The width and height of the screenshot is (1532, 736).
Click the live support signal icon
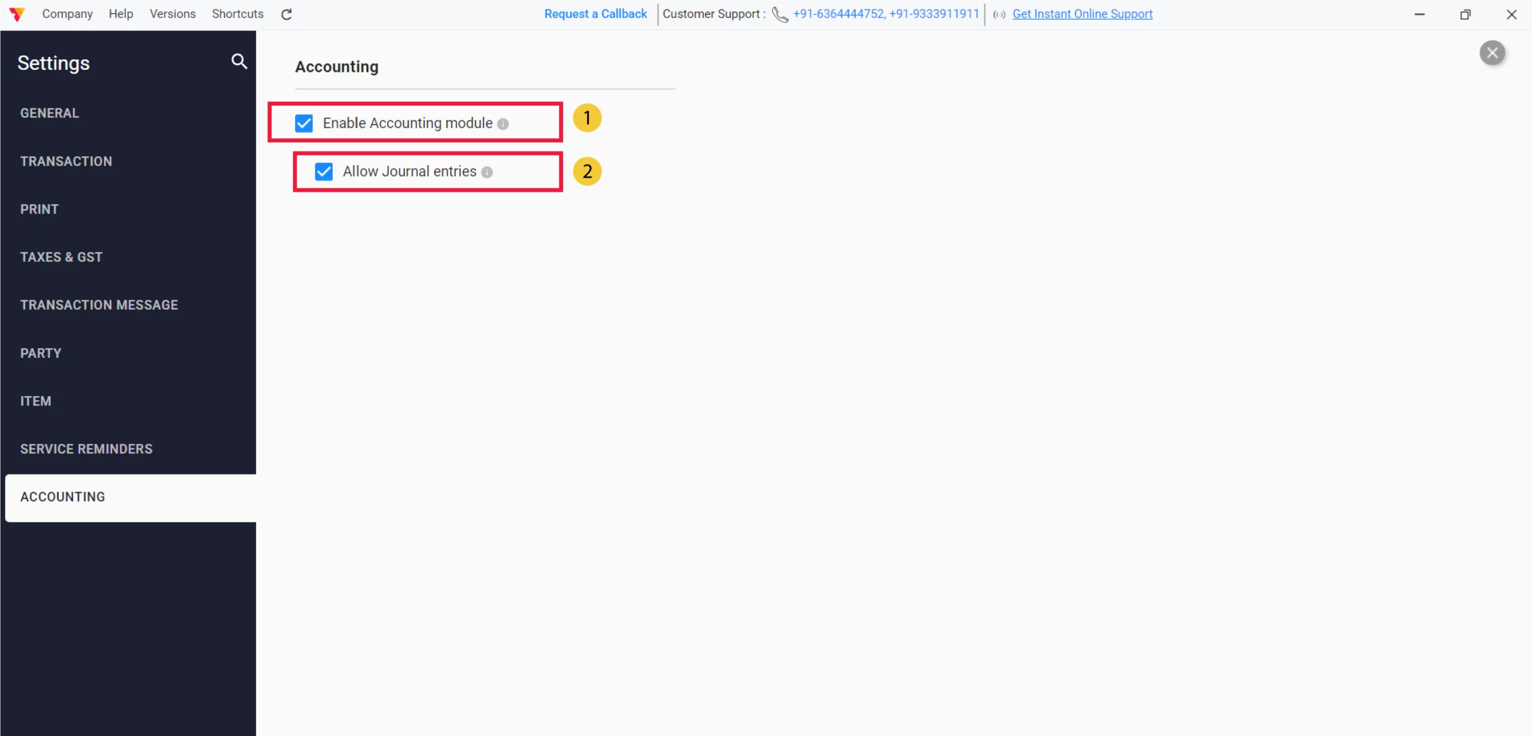click(999, 14)
